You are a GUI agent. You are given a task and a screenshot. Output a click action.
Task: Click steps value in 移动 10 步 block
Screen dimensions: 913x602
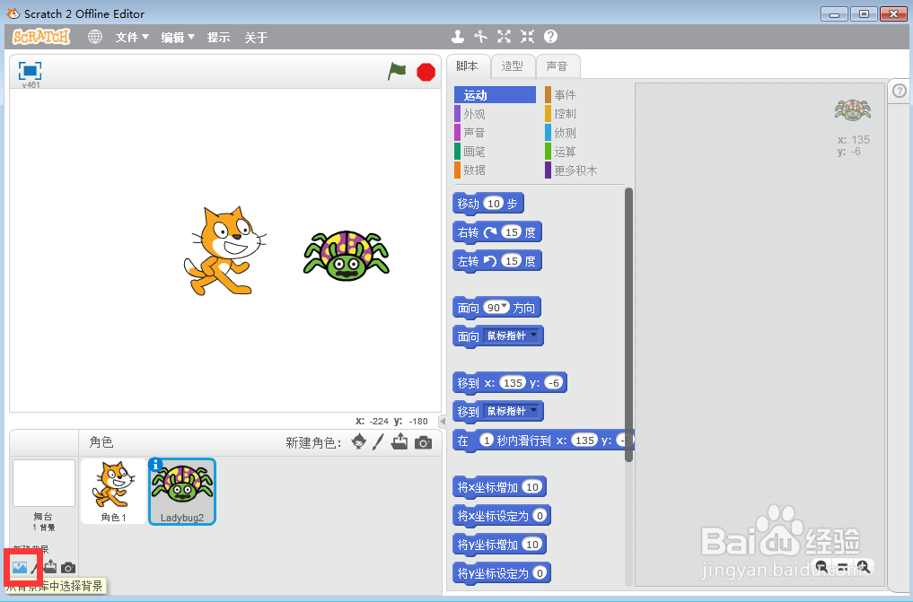tap(493, 204)
